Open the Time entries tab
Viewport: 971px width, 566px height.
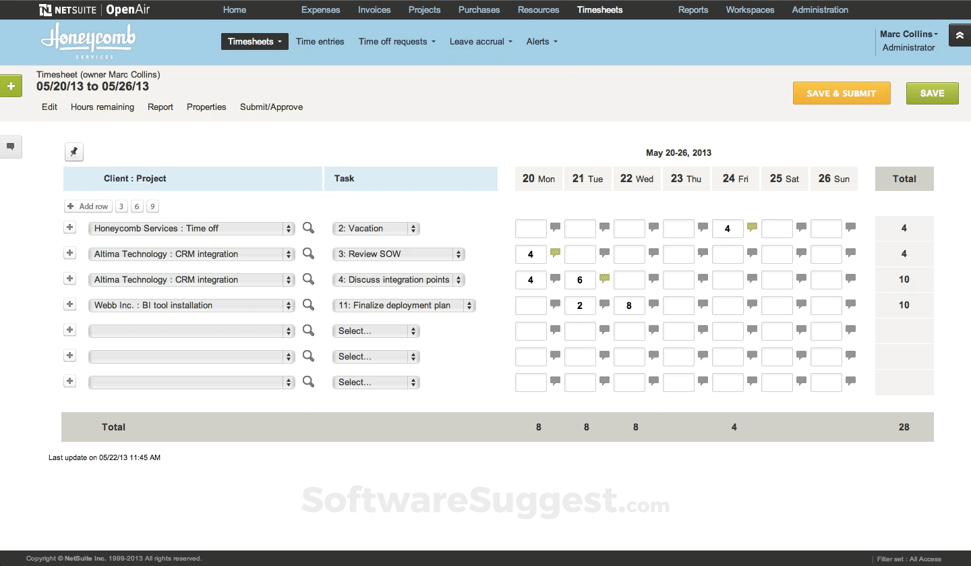(x=320, y=41)
